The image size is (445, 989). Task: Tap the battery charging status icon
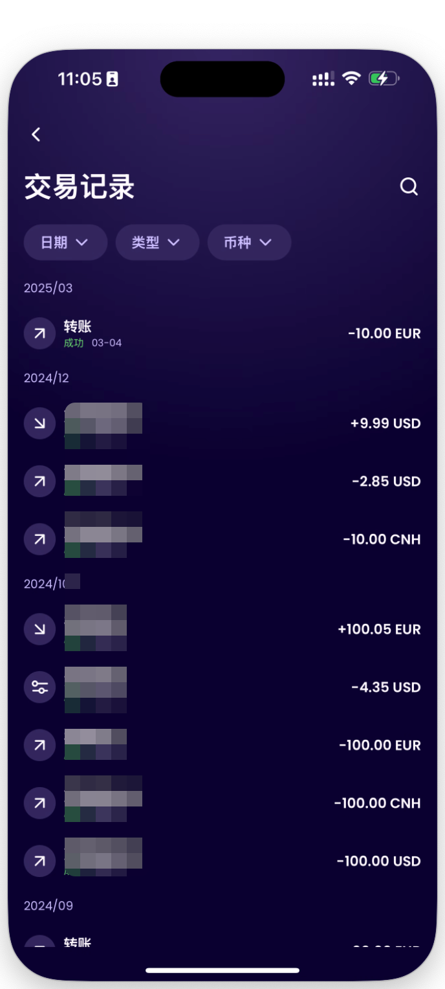(384, 79)
